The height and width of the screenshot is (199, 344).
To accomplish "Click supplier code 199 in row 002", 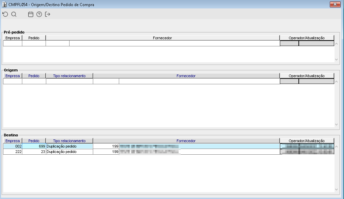I will coord(106,146).
